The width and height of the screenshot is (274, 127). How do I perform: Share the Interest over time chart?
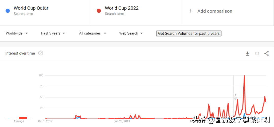click(266, 54)
